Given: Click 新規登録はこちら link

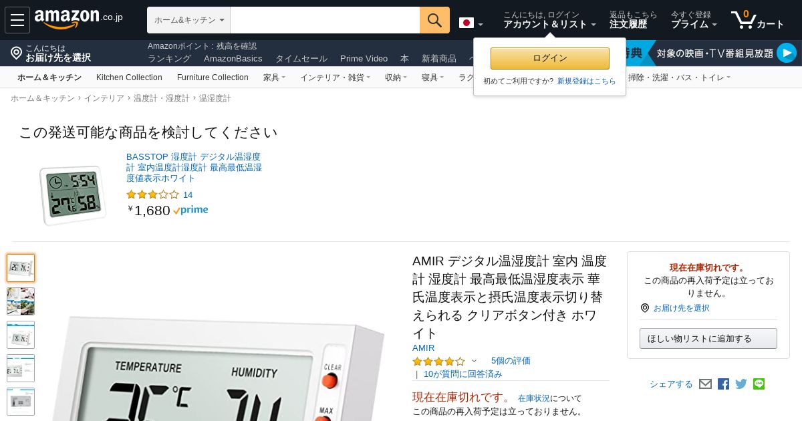Looking at the screenshot, I should (587, 81).
